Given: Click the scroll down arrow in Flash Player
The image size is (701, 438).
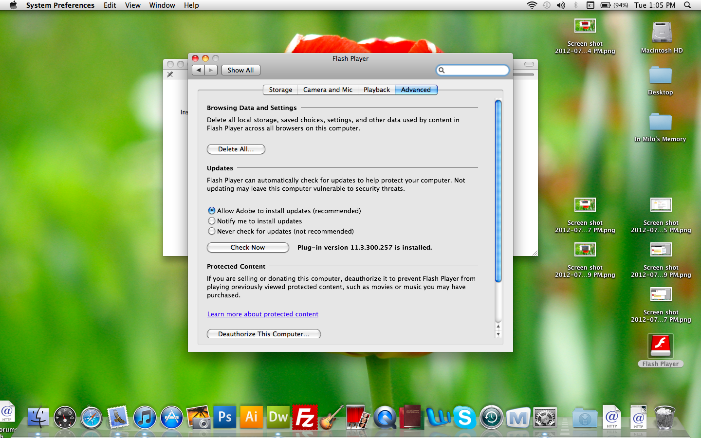Looking at the screenshot, I should click(x=498, y=334).
